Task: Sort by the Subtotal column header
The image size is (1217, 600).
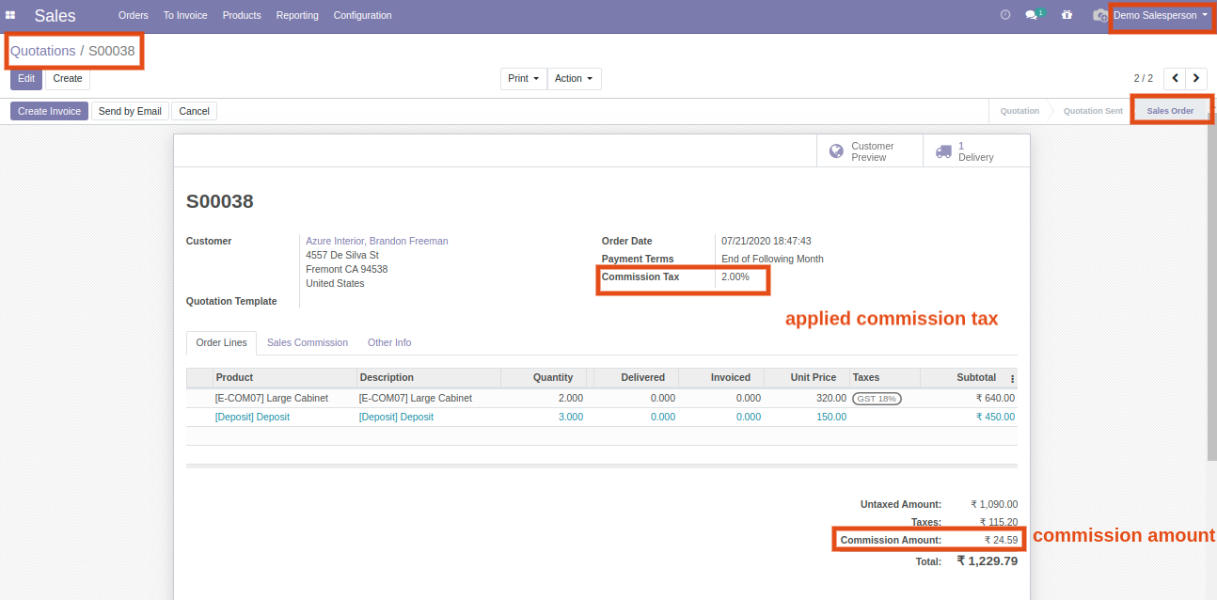Action: [962, 378]
